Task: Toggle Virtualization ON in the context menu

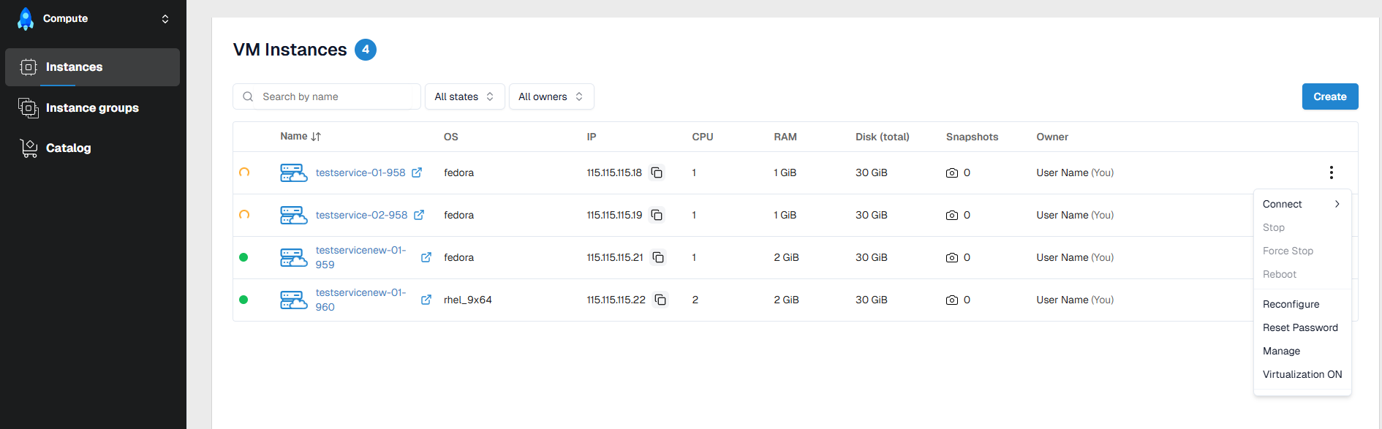Action: tap(1302, 374)
